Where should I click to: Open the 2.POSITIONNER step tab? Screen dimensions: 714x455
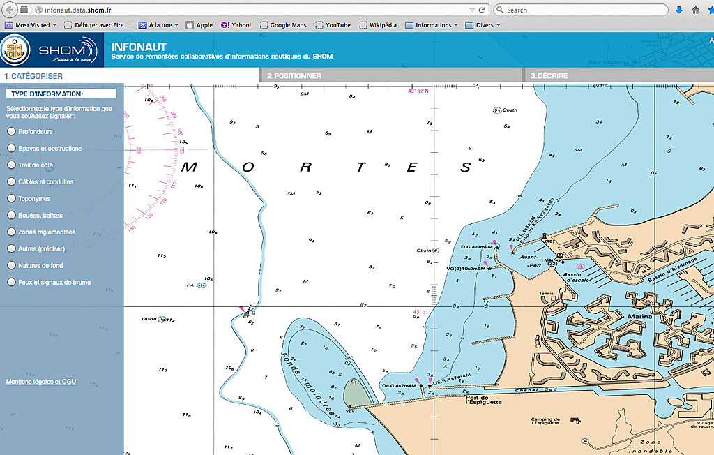(x=391, y=75)
